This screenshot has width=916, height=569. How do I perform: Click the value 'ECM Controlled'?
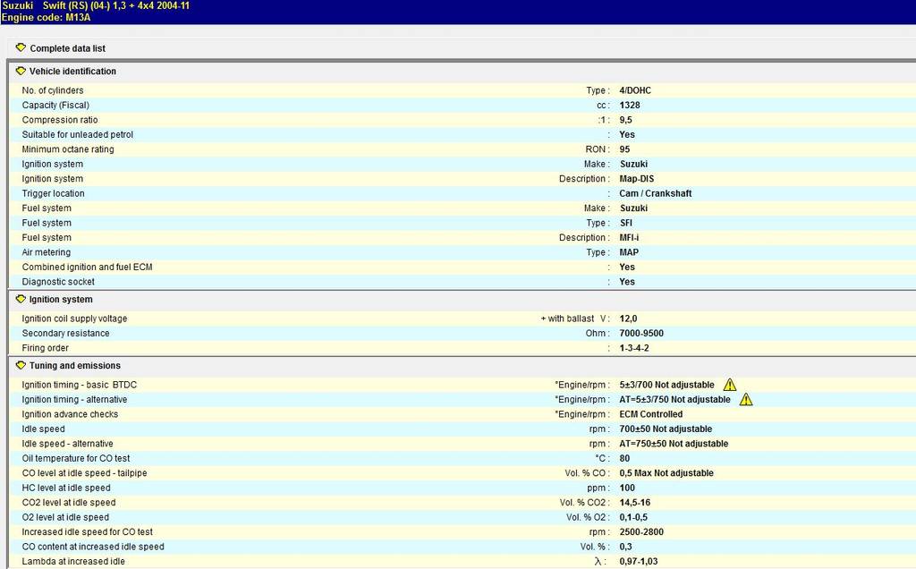651,414
